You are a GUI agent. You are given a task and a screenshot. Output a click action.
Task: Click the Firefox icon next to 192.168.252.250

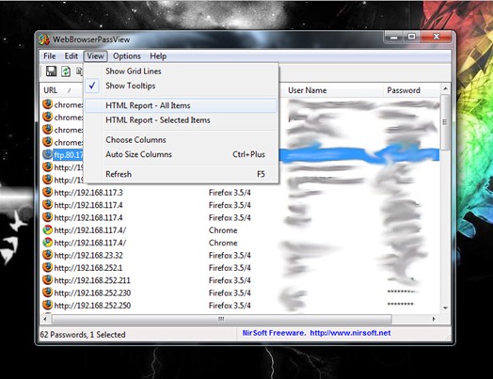47,305
